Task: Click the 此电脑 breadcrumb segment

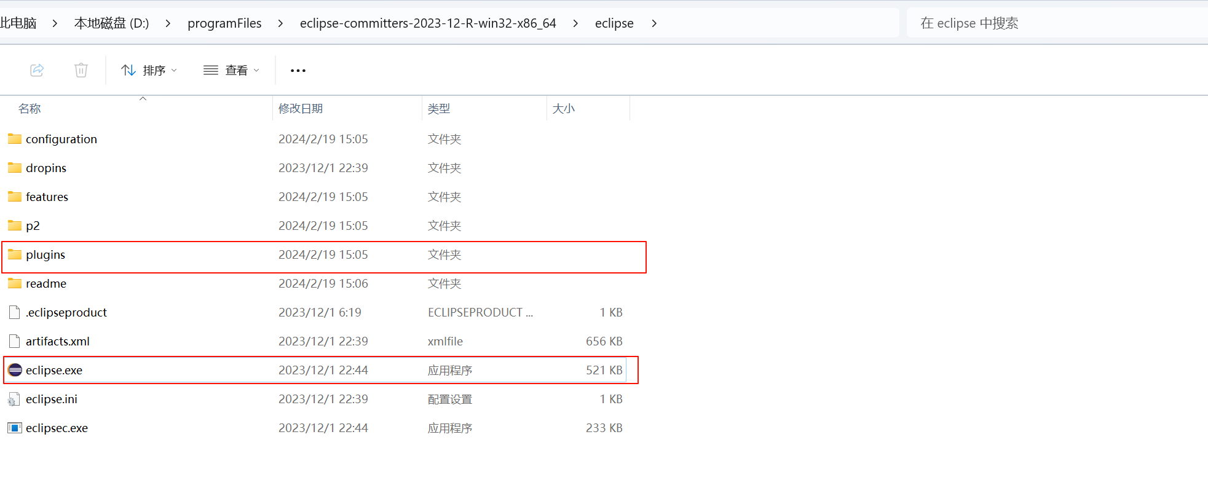Action: [18, 23]
